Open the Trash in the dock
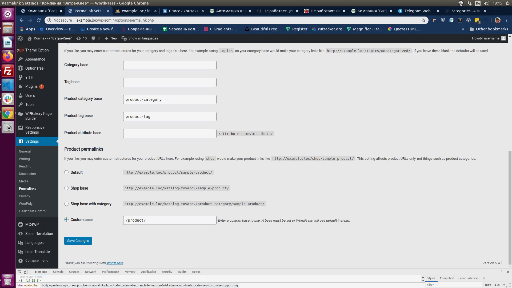The image size is (512, 288). point(8,280)
